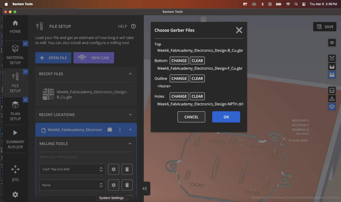
Task: Click the download-to-bed view icon
Action: (x=332, y=99)
